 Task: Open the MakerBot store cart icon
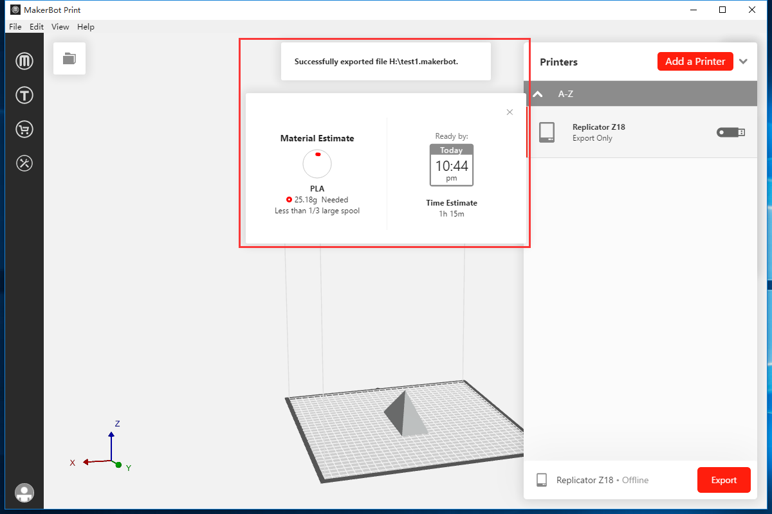point(24,128)
